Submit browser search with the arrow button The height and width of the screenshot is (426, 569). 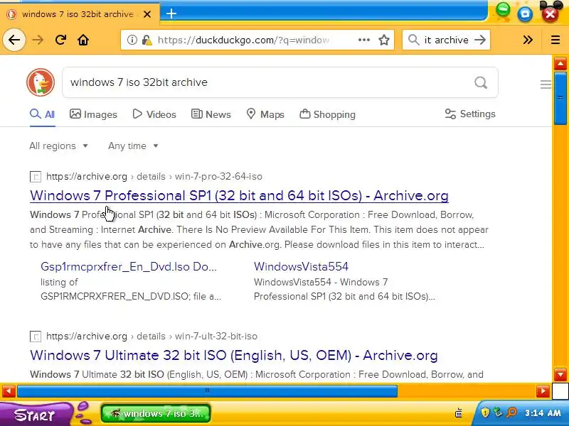tap(480, 40)
